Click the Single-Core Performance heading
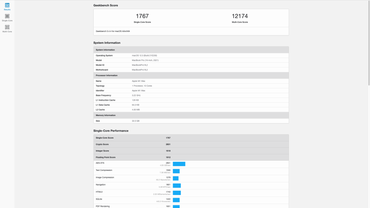Viewport: 370px width, 208px height. click(111, 131)
